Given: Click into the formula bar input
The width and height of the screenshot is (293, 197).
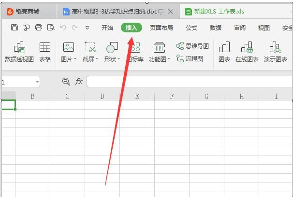Looking at the screenshot, I should [x=190, y=82].
